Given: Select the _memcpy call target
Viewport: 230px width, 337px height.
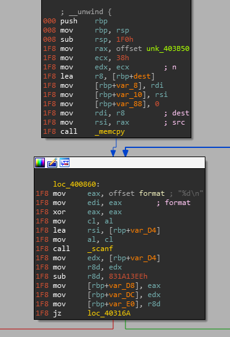Looking at the screenshot, I should tap(110, 131).
